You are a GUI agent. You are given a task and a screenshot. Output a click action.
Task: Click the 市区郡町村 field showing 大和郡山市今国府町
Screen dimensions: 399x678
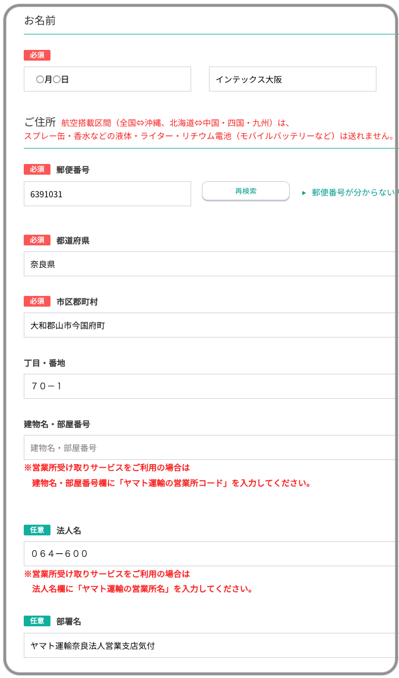(211, 326)
